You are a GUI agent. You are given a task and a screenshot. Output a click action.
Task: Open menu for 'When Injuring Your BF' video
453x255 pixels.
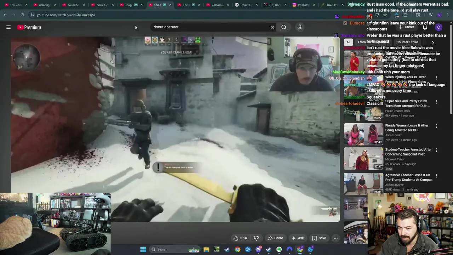(x=436, y=78)
